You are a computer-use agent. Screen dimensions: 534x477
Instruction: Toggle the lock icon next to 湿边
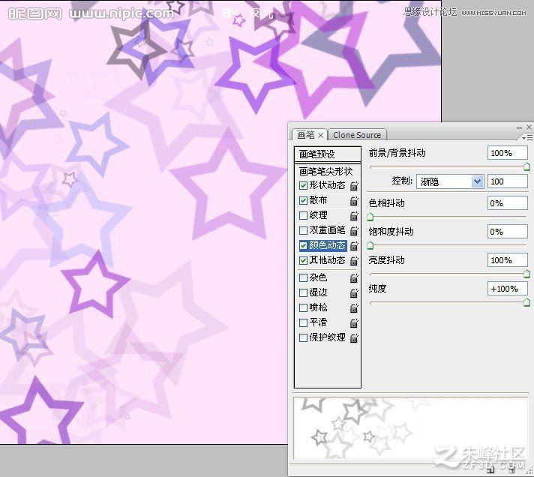click(x=354, y=293)
